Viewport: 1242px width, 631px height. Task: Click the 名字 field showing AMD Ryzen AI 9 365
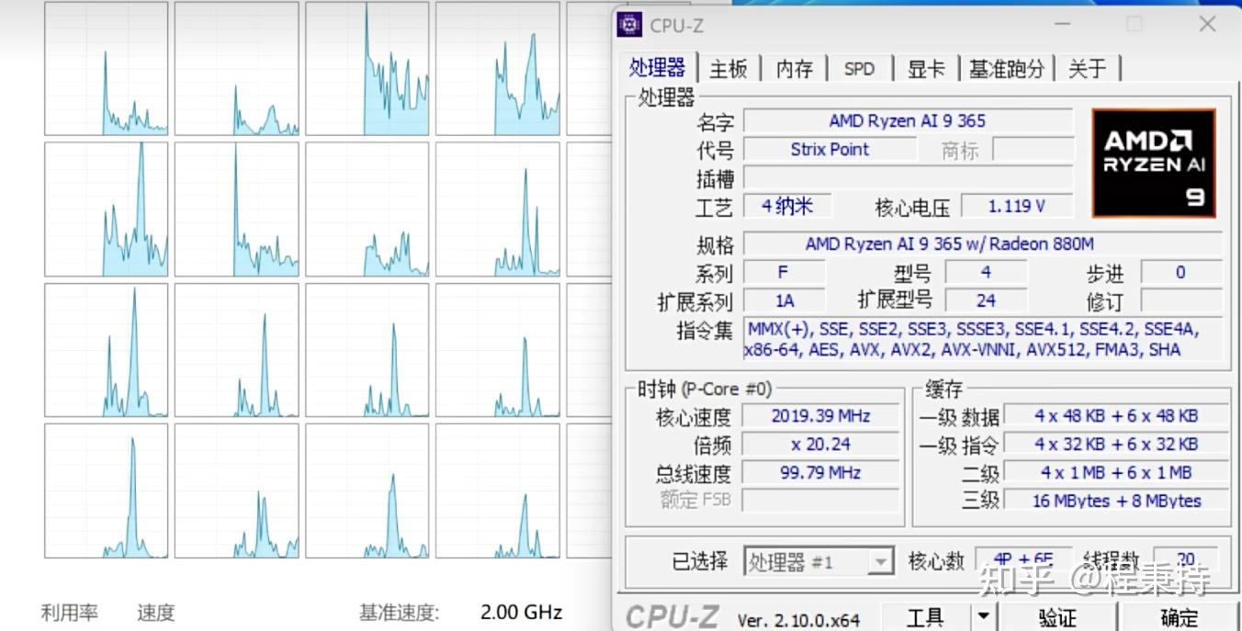coord(909,120)
